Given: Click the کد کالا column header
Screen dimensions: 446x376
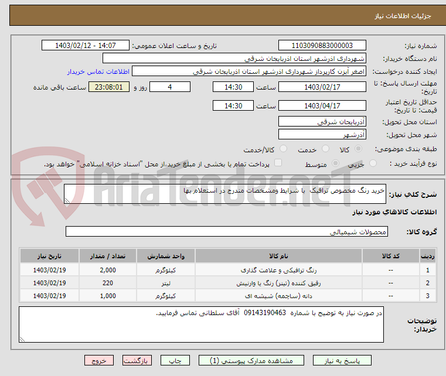Looking at the screenshot, I should click(390, 256).
